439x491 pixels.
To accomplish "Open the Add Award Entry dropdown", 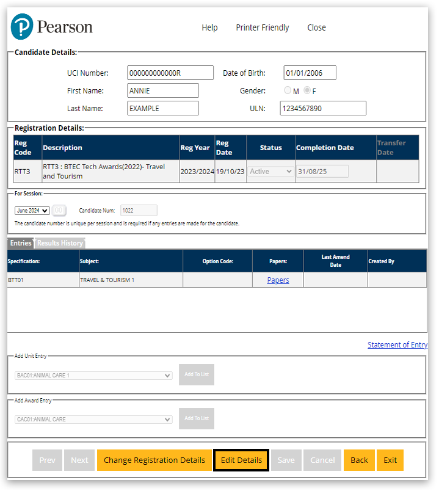I will pyautogui.click(x=93, y=420).
